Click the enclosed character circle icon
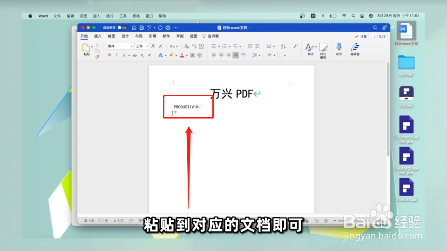The height and width of the screenshot is (251, 447). pyautogui.click(x=200, y=55)
